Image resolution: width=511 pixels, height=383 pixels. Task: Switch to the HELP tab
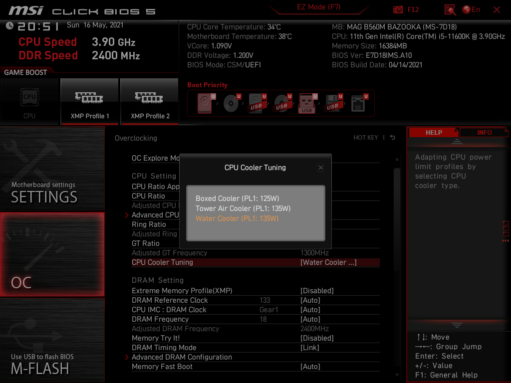tap(434, 132)
